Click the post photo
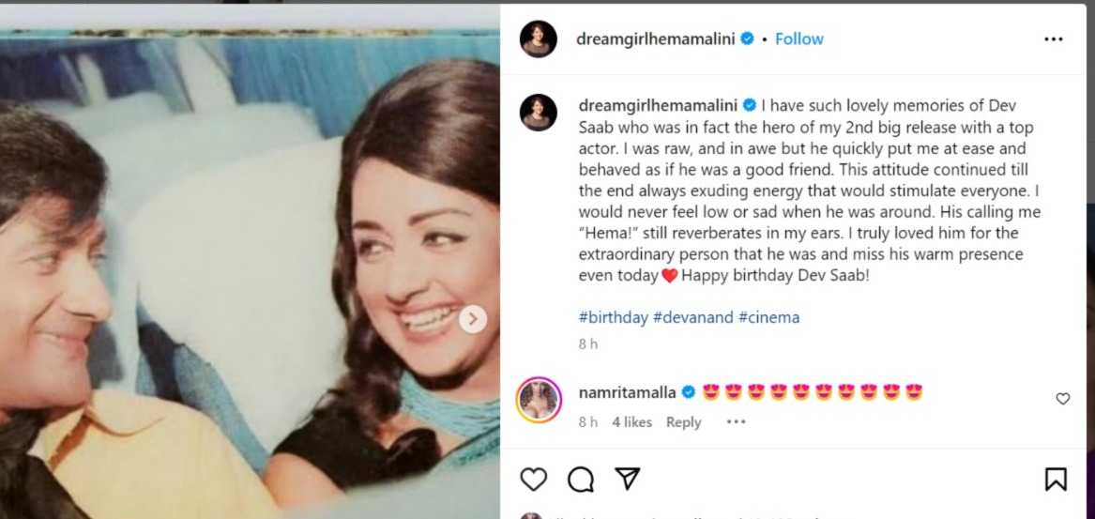The image size is (1095, 519). [x=250, y=263]
